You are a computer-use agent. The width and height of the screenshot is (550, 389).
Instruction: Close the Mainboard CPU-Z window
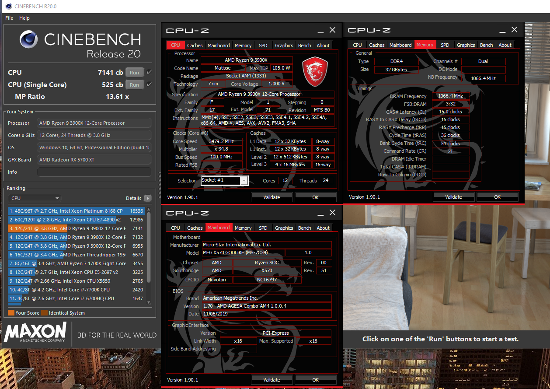click(332, 213)
